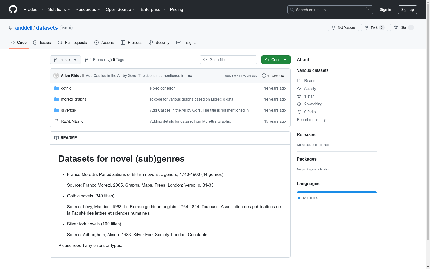The image size is (430, 269).
Task: Open the Product menu
Action: [33, 9]
